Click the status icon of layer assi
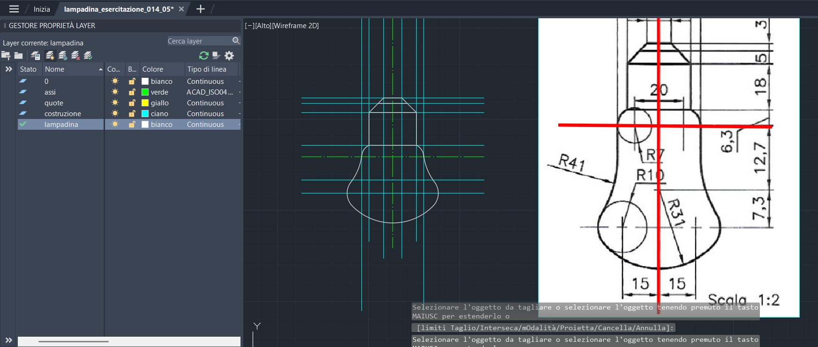The height and width of the screenshot is (347, 818). 23,92
